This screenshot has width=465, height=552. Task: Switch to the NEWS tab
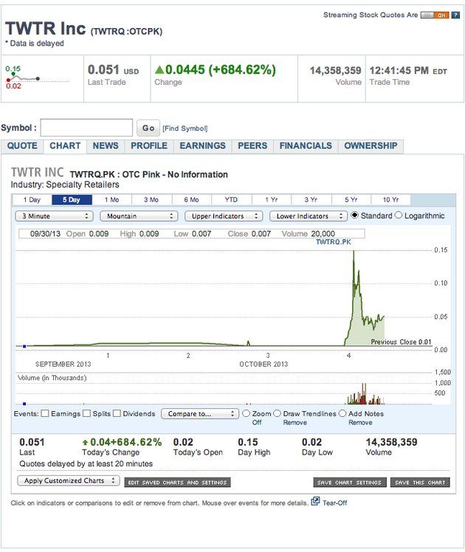click(x=106, y=145)
